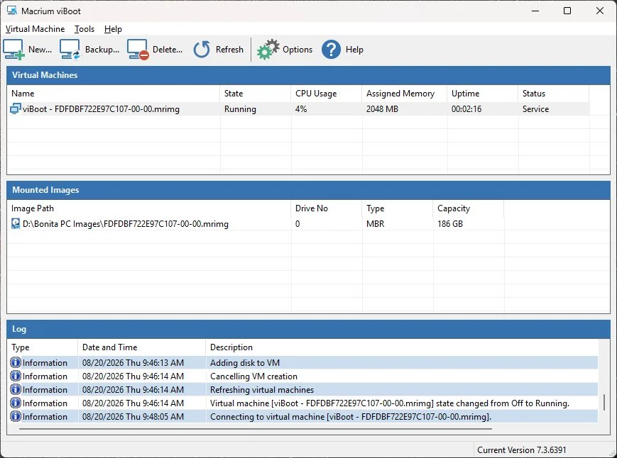Click info icon for Refreshing virtual machines entry
Image resolution: width=617 pixels, height=458 pixels.
point(16,389)
